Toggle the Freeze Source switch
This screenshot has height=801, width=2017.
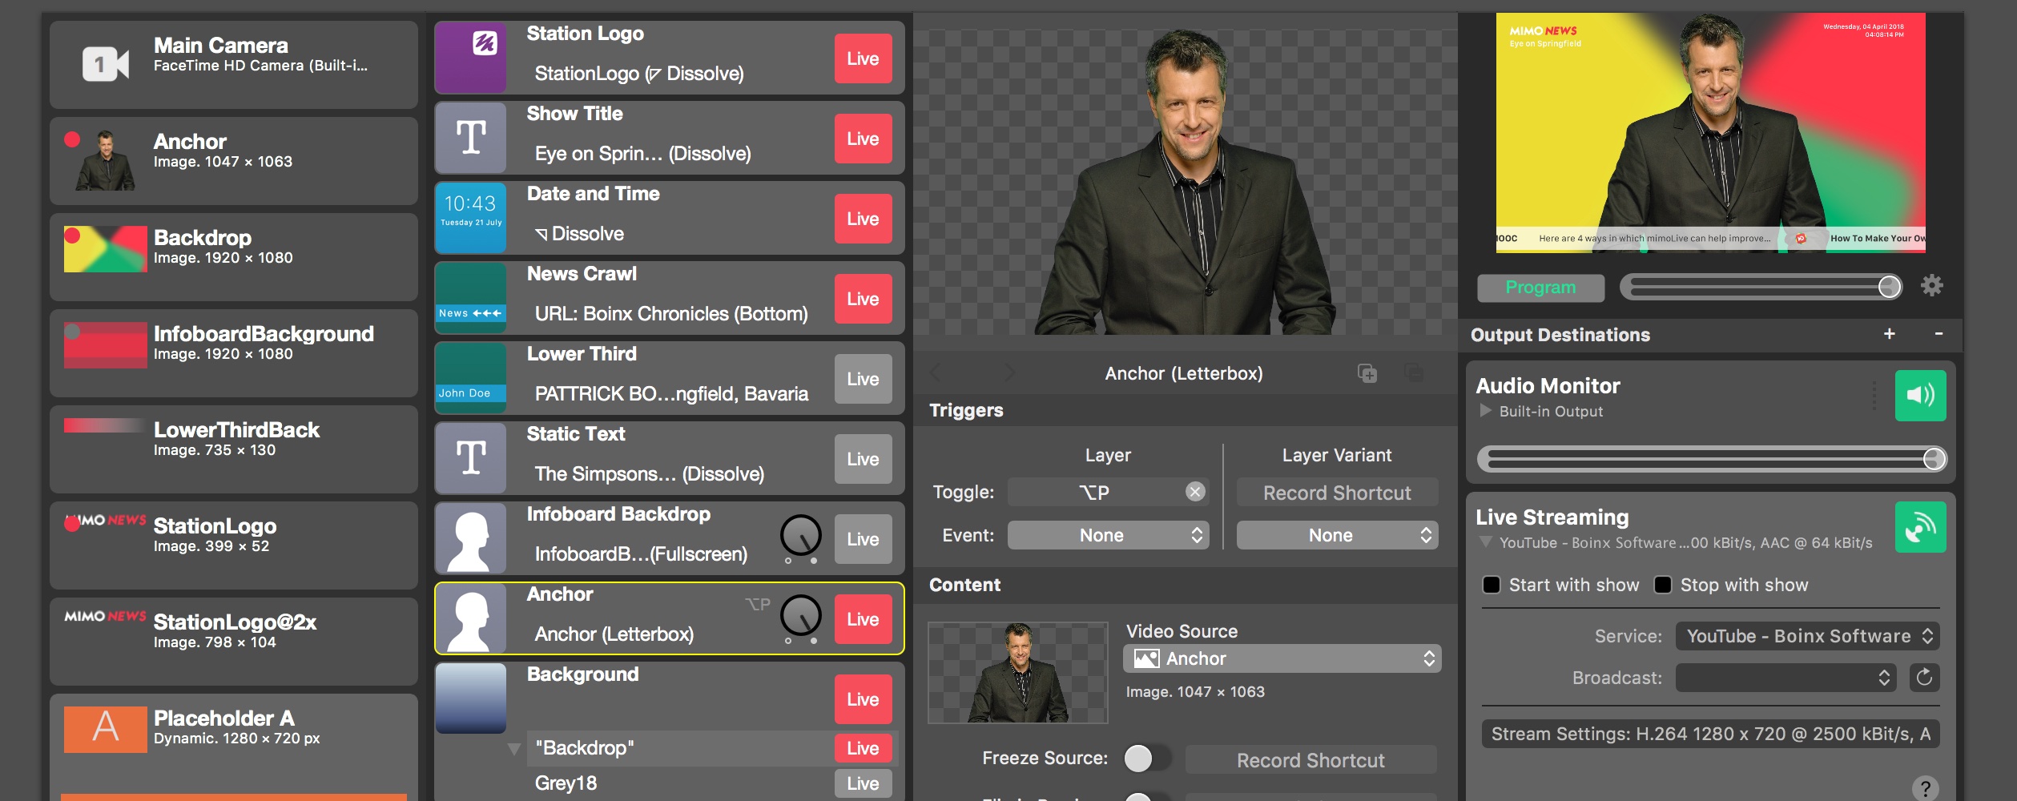(1145, 758)
